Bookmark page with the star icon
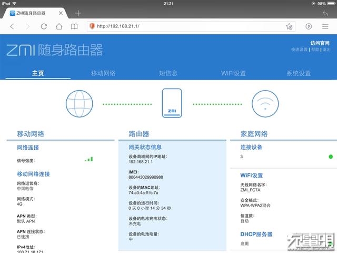337x253 pixels. click(289, 26)
